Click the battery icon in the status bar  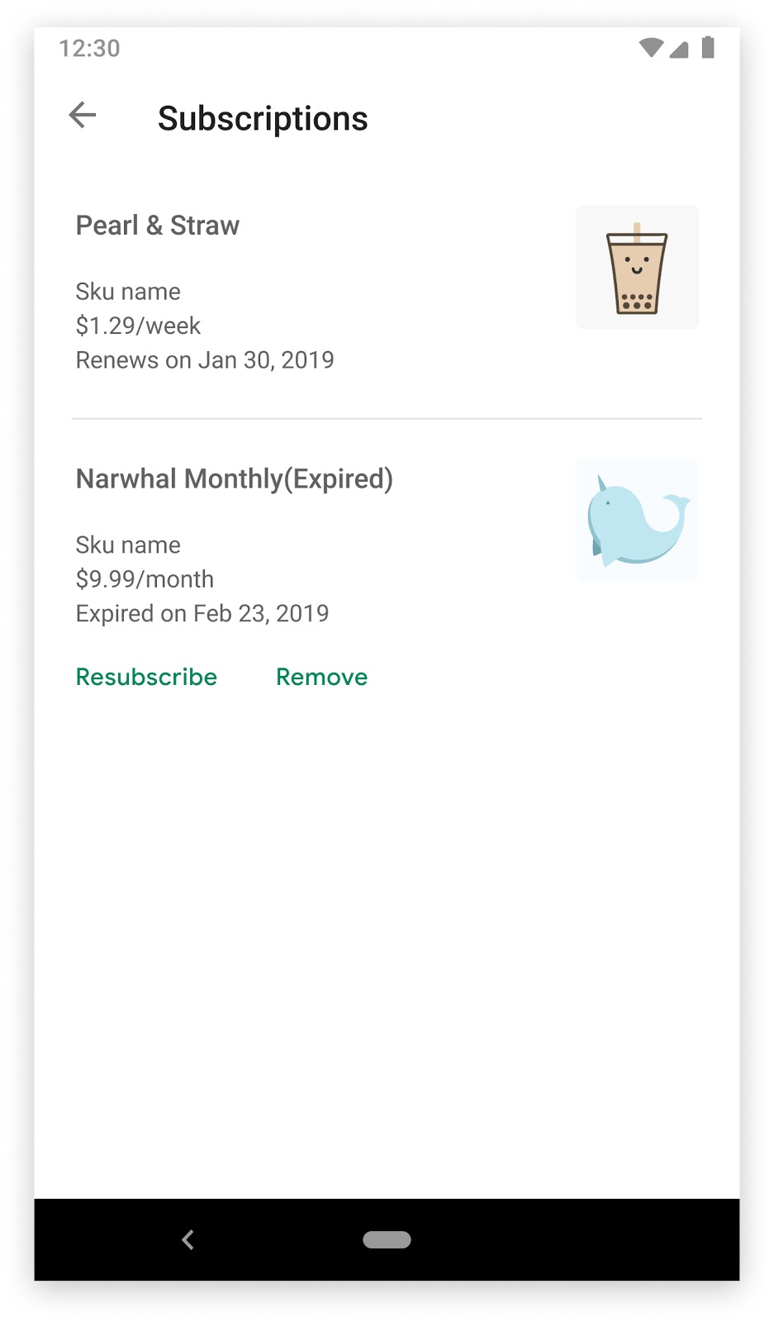(x=709, y=49)
